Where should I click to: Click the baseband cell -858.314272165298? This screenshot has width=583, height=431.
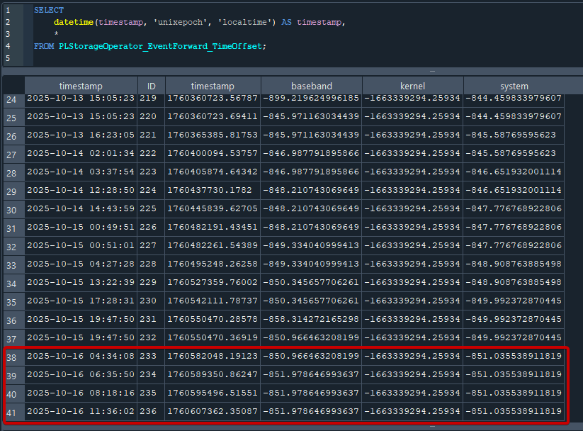tap(311, 319)
